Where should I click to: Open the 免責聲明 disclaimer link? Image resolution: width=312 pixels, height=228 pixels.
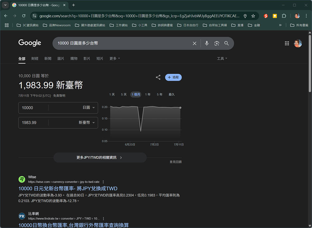59,96
